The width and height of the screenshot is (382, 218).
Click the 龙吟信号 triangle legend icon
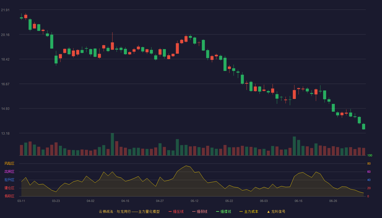point(268,211)
